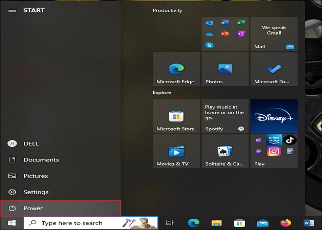Click the Power option

[x=61, y=208]
